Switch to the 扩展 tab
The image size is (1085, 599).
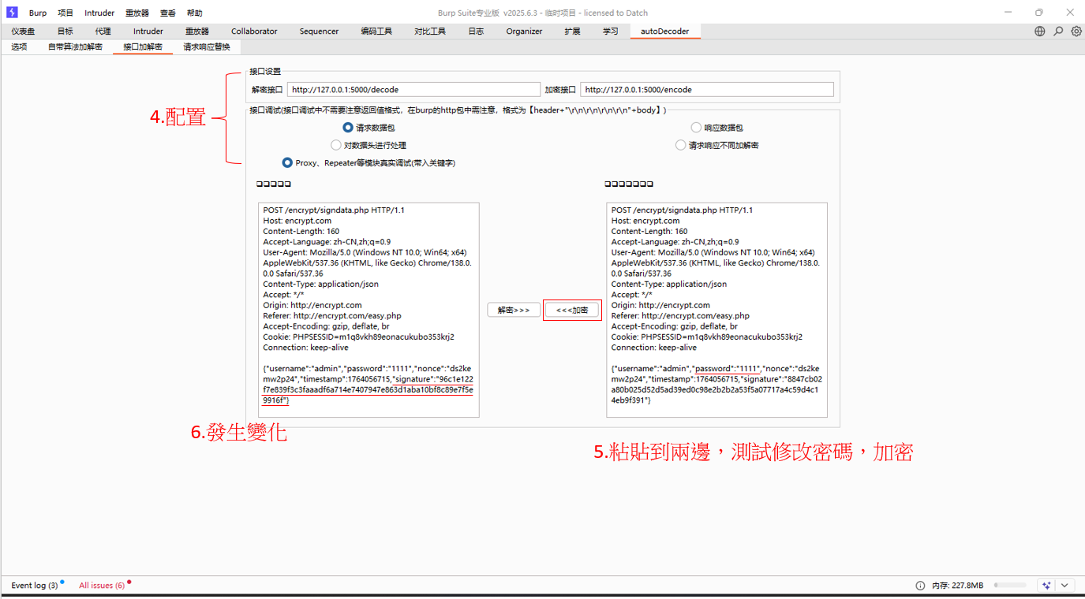(572, 32)
